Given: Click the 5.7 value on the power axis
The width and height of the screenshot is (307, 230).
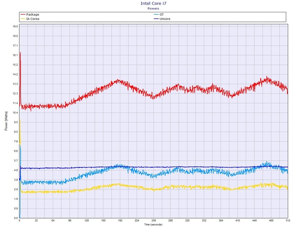Looking at the screenshot, I should pyautogui.click(x=16, y=161).
